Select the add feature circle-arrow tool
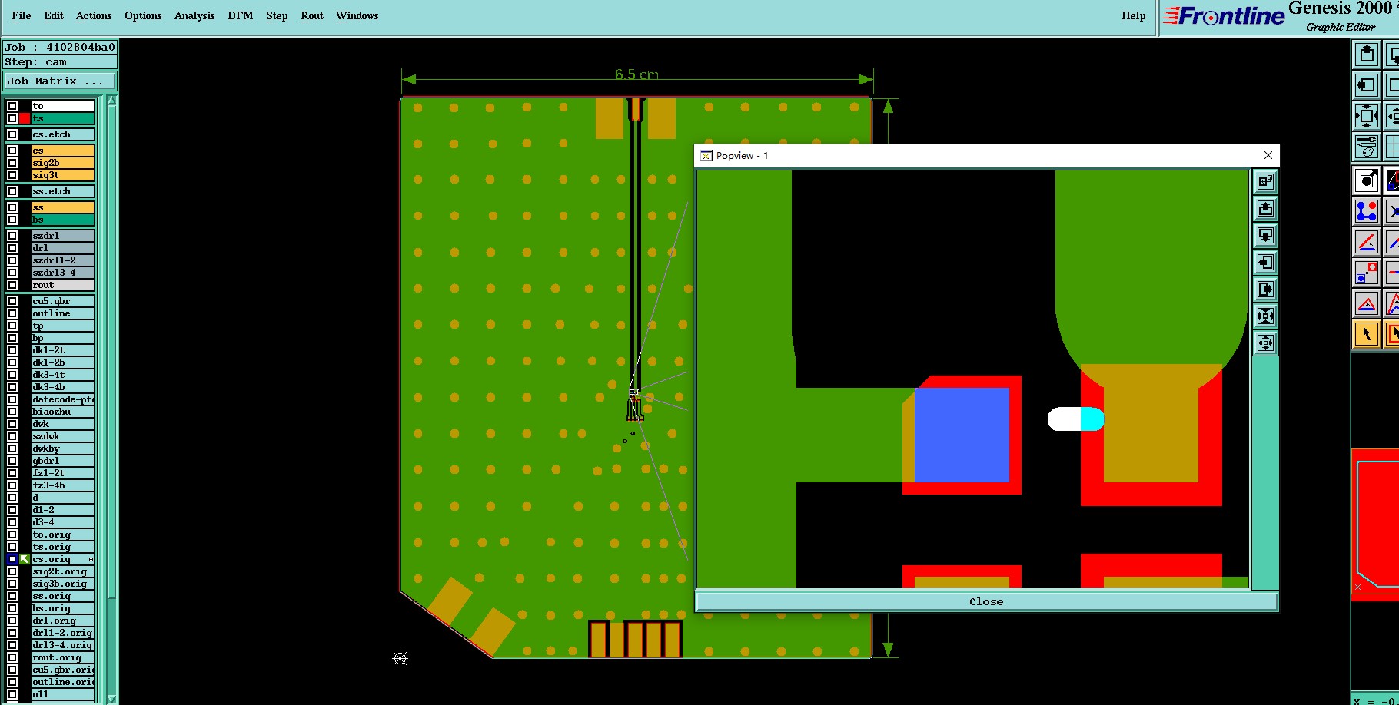This screenshot has width=1399, height=705. click(x=1366, y=180)
